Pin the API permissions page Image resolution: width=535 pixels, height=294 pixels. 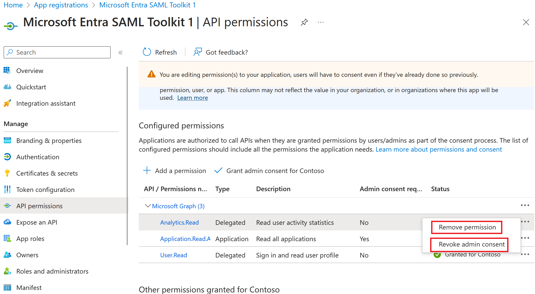pyautogui.click(x=304, y=22)
